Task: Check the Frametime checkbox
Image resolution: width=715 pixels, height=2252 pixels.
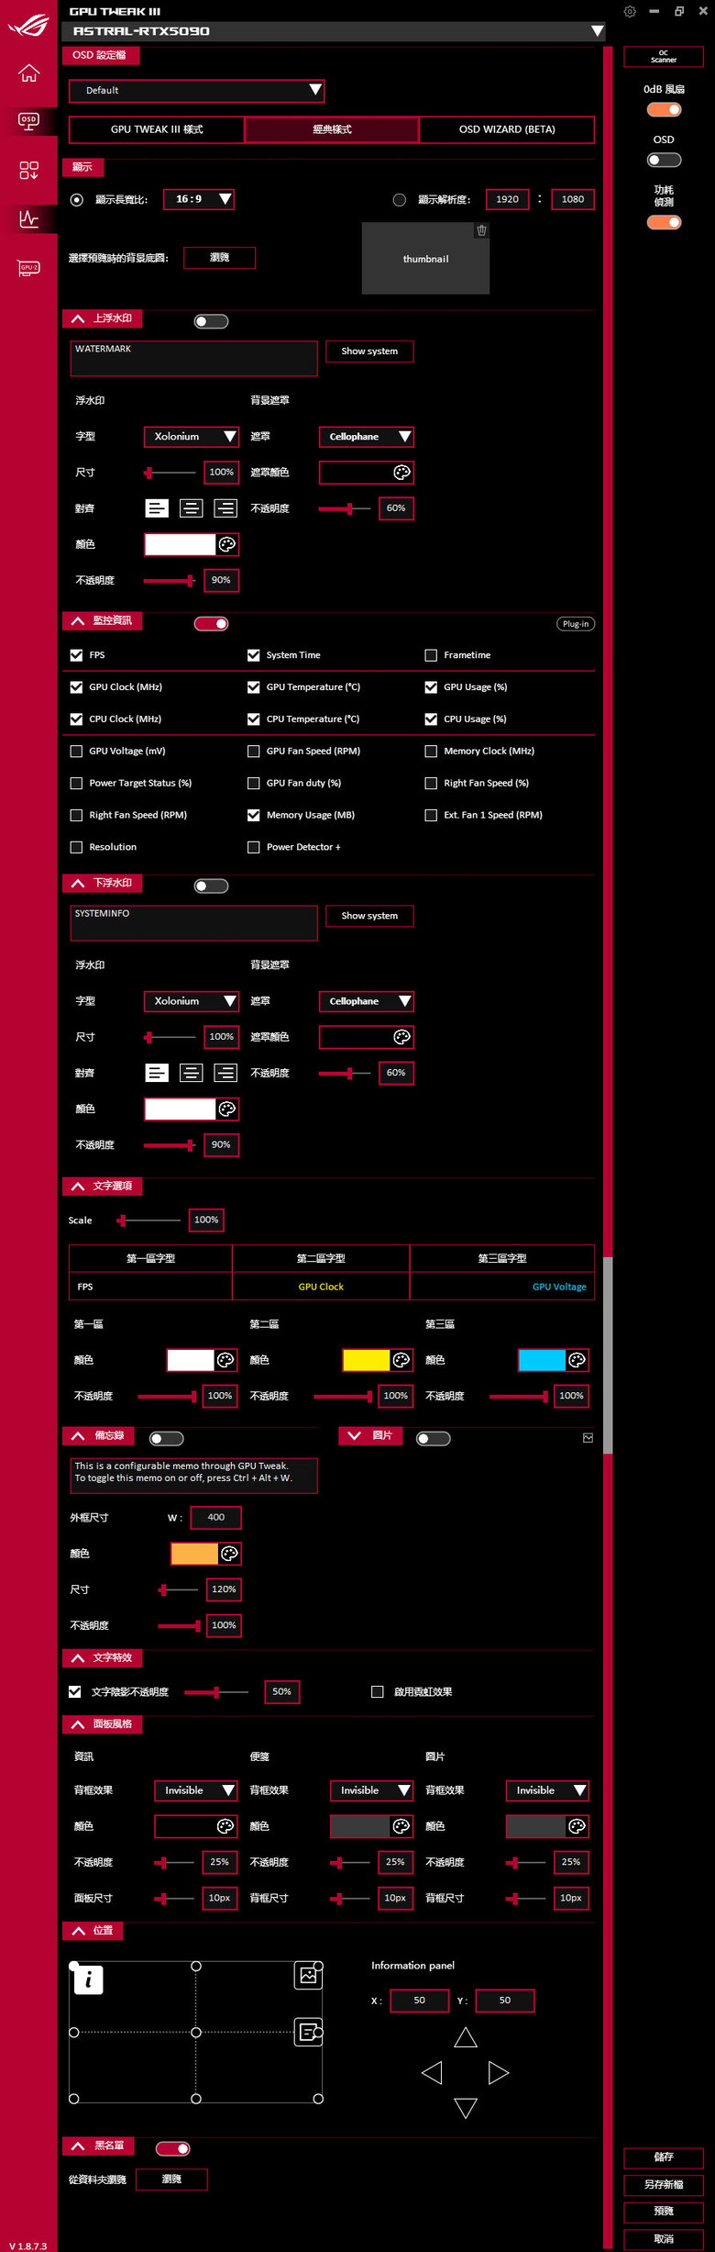Action: click(x=431, y=655)
